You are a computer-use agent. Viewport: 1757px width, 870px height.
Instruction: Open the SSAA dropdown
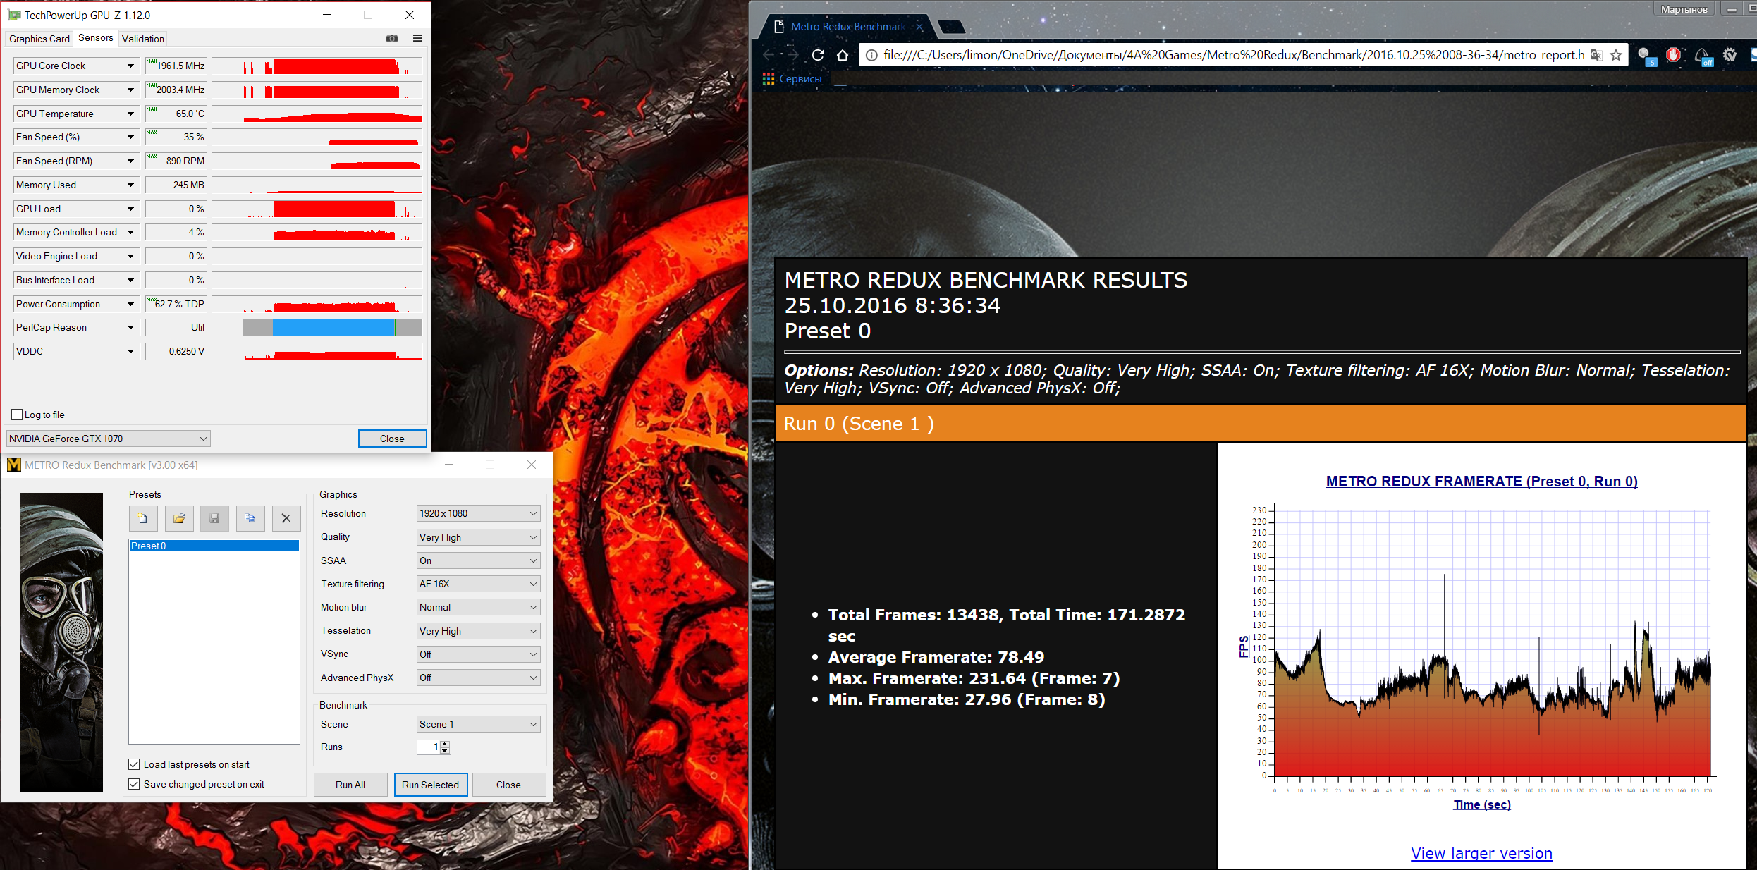point(478,560)
